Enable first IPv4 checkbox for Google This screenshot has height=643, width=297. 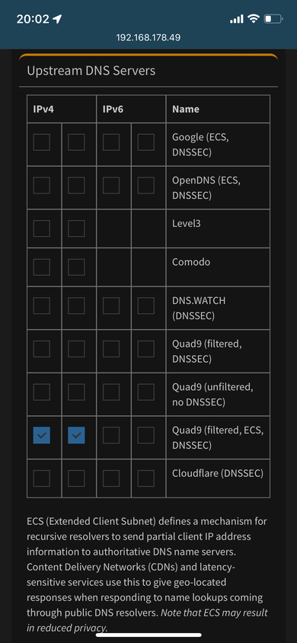tap(42, 142)
